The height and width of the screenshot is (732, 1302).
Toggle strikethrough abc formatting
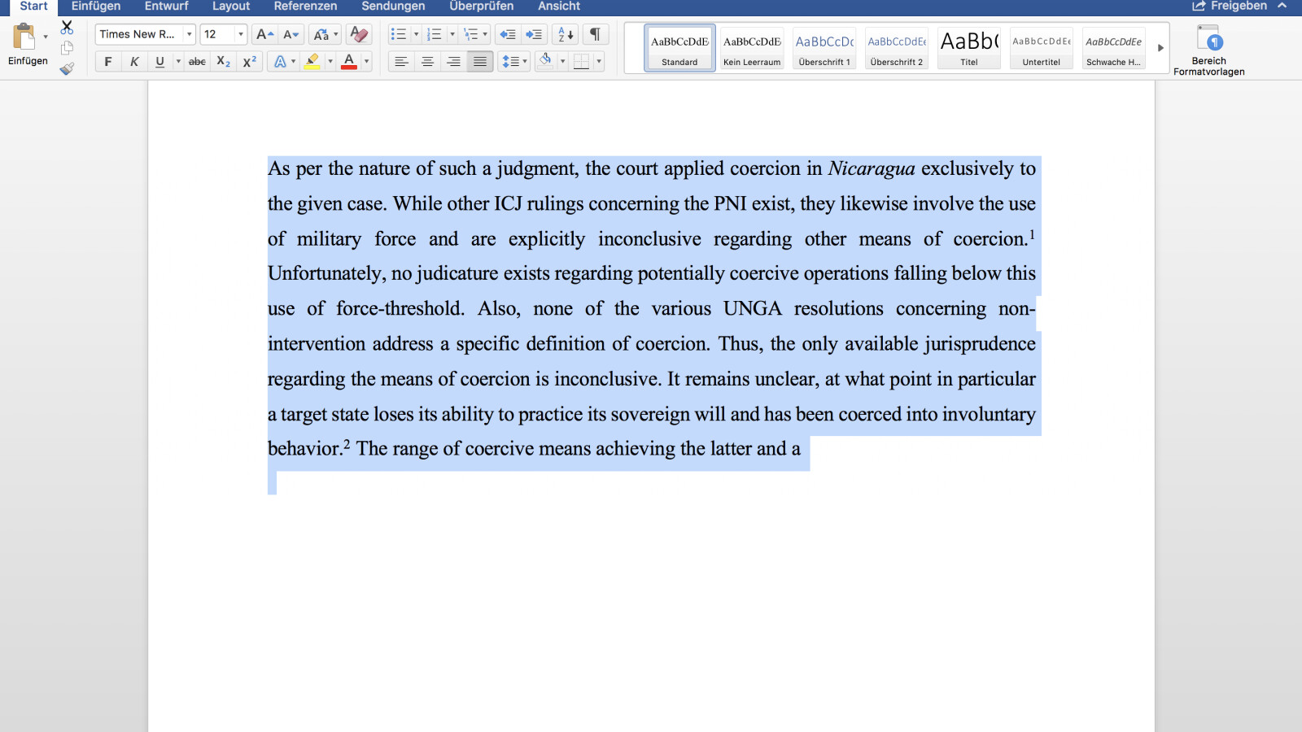[x=197, y=62]
